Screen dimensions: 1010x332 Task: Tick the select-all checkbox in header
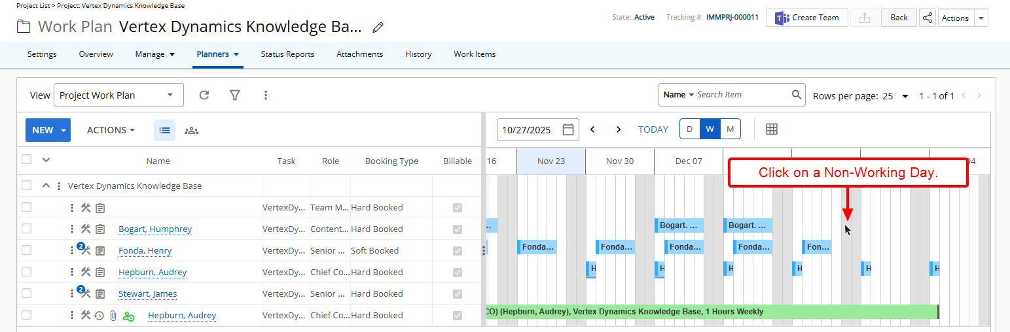point(26,159)
